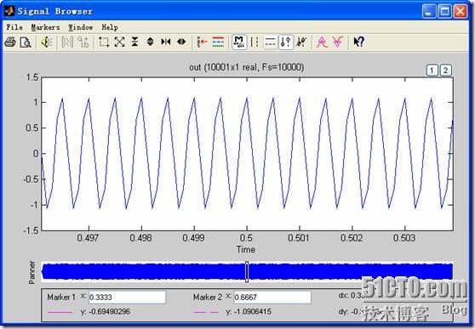475x329 pixels.
Task: Open the Help menu
Action: point(110,27)
